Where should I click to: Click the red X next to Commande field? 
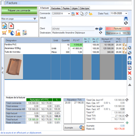(x=77, y=14)
